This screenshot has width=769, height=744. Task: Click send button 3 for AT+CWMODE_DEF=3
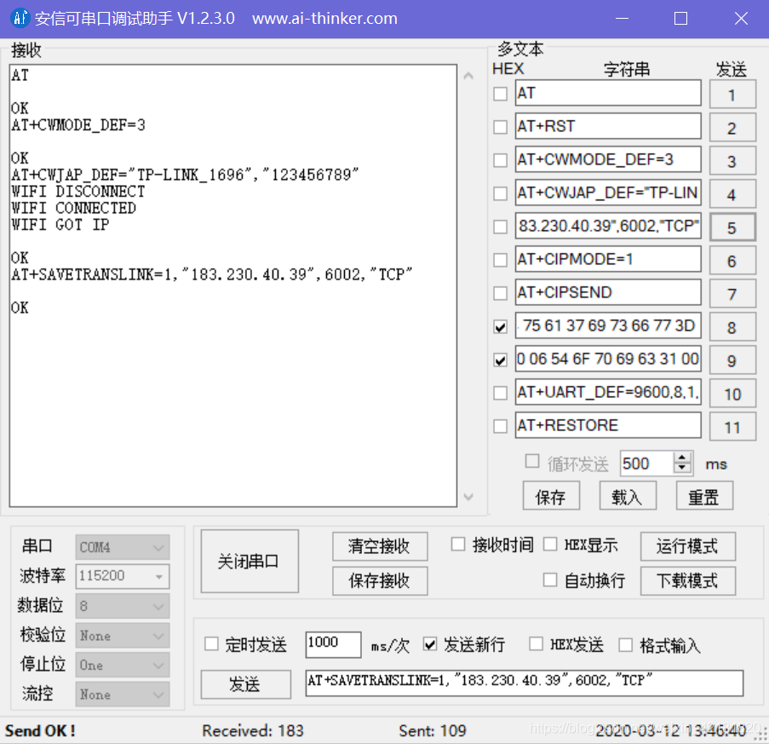[732, 161]
